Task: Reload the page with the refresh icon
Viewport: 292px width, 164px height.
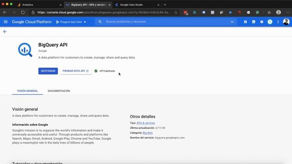Action: (23, 12)
